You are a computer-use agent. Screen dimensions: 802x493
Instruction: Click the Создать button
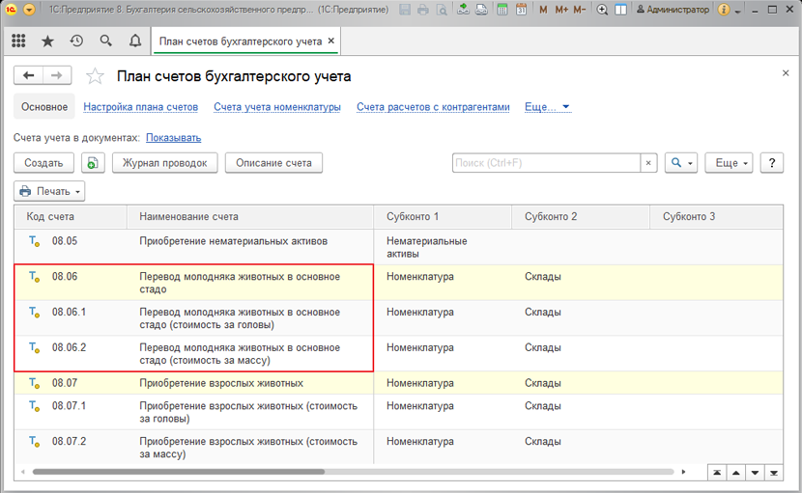click(43, 163)
